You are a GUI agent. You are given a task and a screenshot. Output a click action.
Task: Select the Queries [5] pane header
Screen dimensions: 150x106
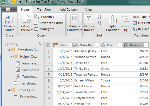[12, 44]
